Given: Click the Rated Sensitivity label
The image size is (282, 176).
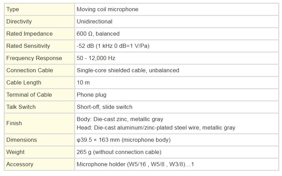Looking at the screenshot, I should 28,46.
